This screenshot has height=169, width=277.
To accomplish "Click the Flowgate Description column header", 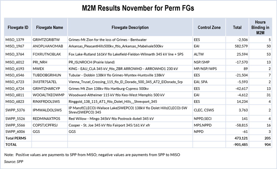I will click(130, 27).
